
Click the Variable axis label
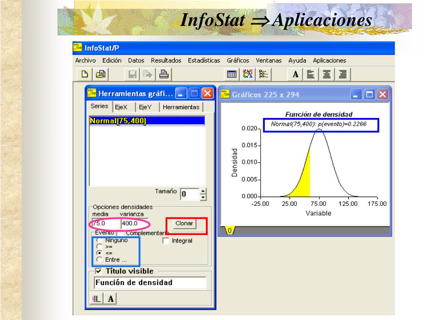319,213
